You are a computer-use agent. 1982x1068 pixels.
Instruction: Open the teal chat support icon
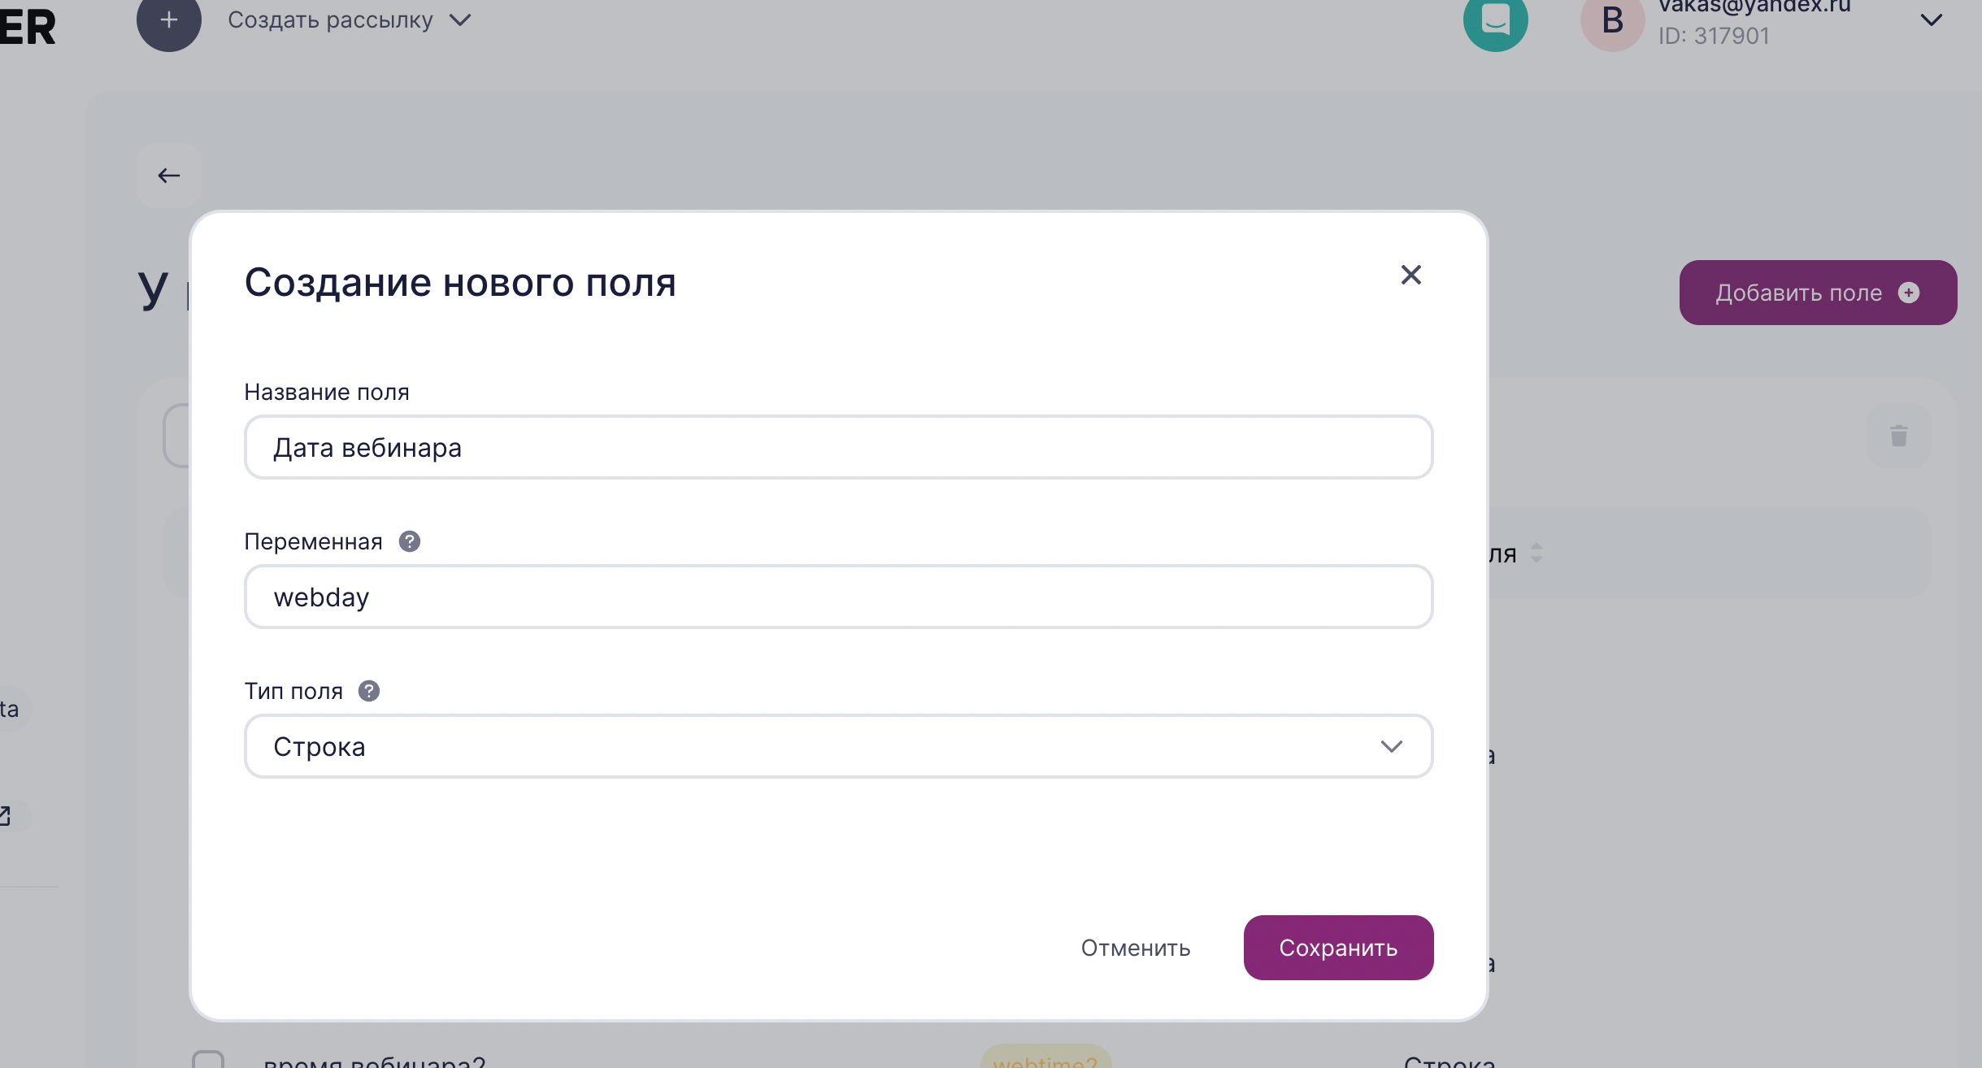(1495, 21)
